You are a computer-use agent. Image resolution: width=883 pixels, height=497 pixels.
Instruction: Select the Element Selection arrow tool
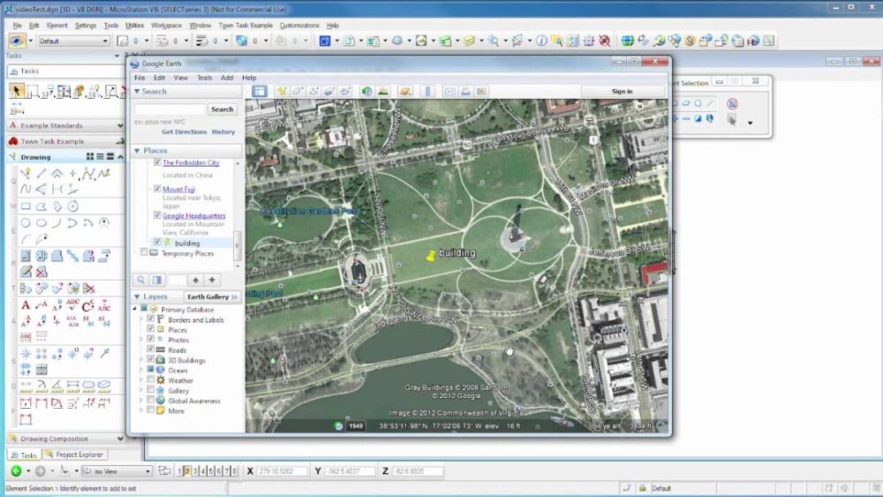point(16,90)
